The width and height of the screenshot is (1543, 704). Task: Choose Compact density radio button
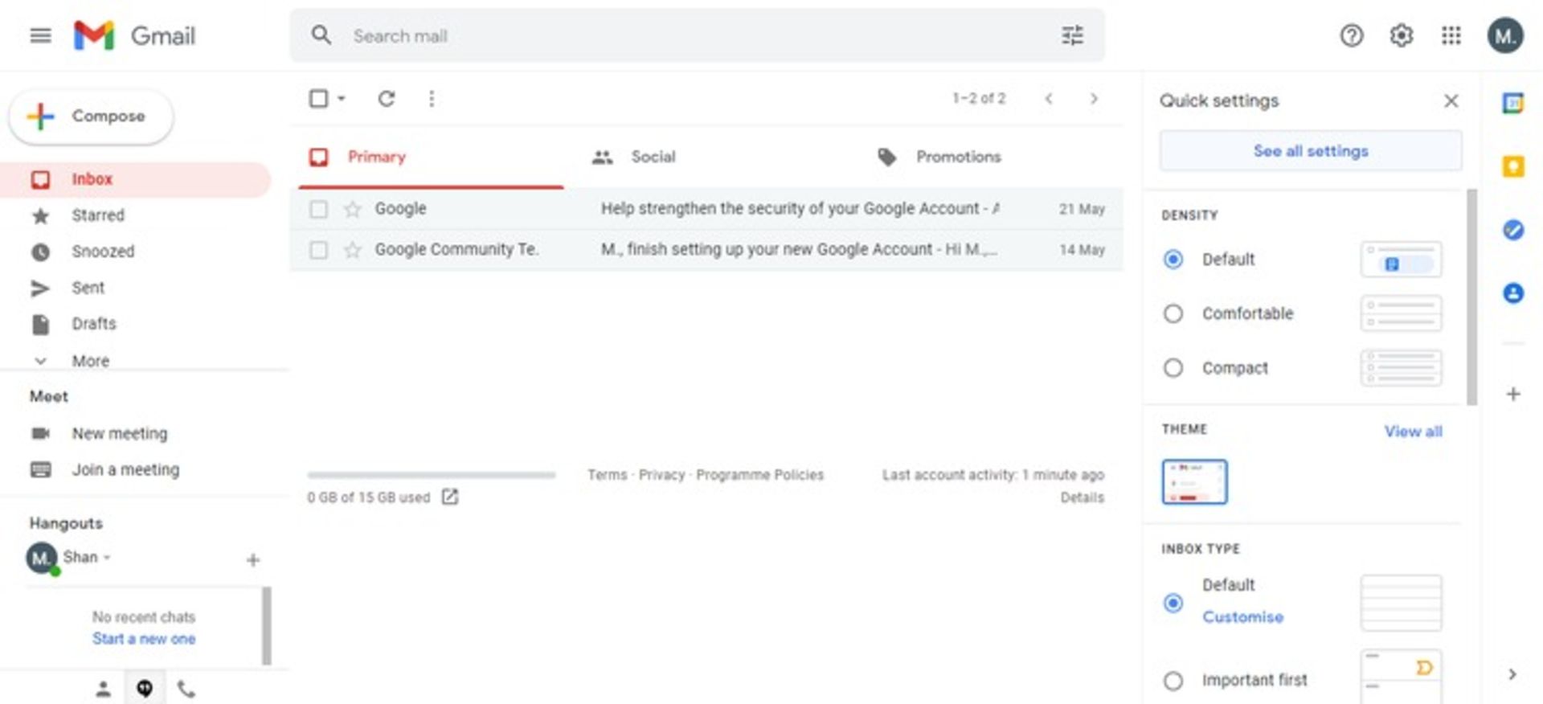(x=1173, y=368)
